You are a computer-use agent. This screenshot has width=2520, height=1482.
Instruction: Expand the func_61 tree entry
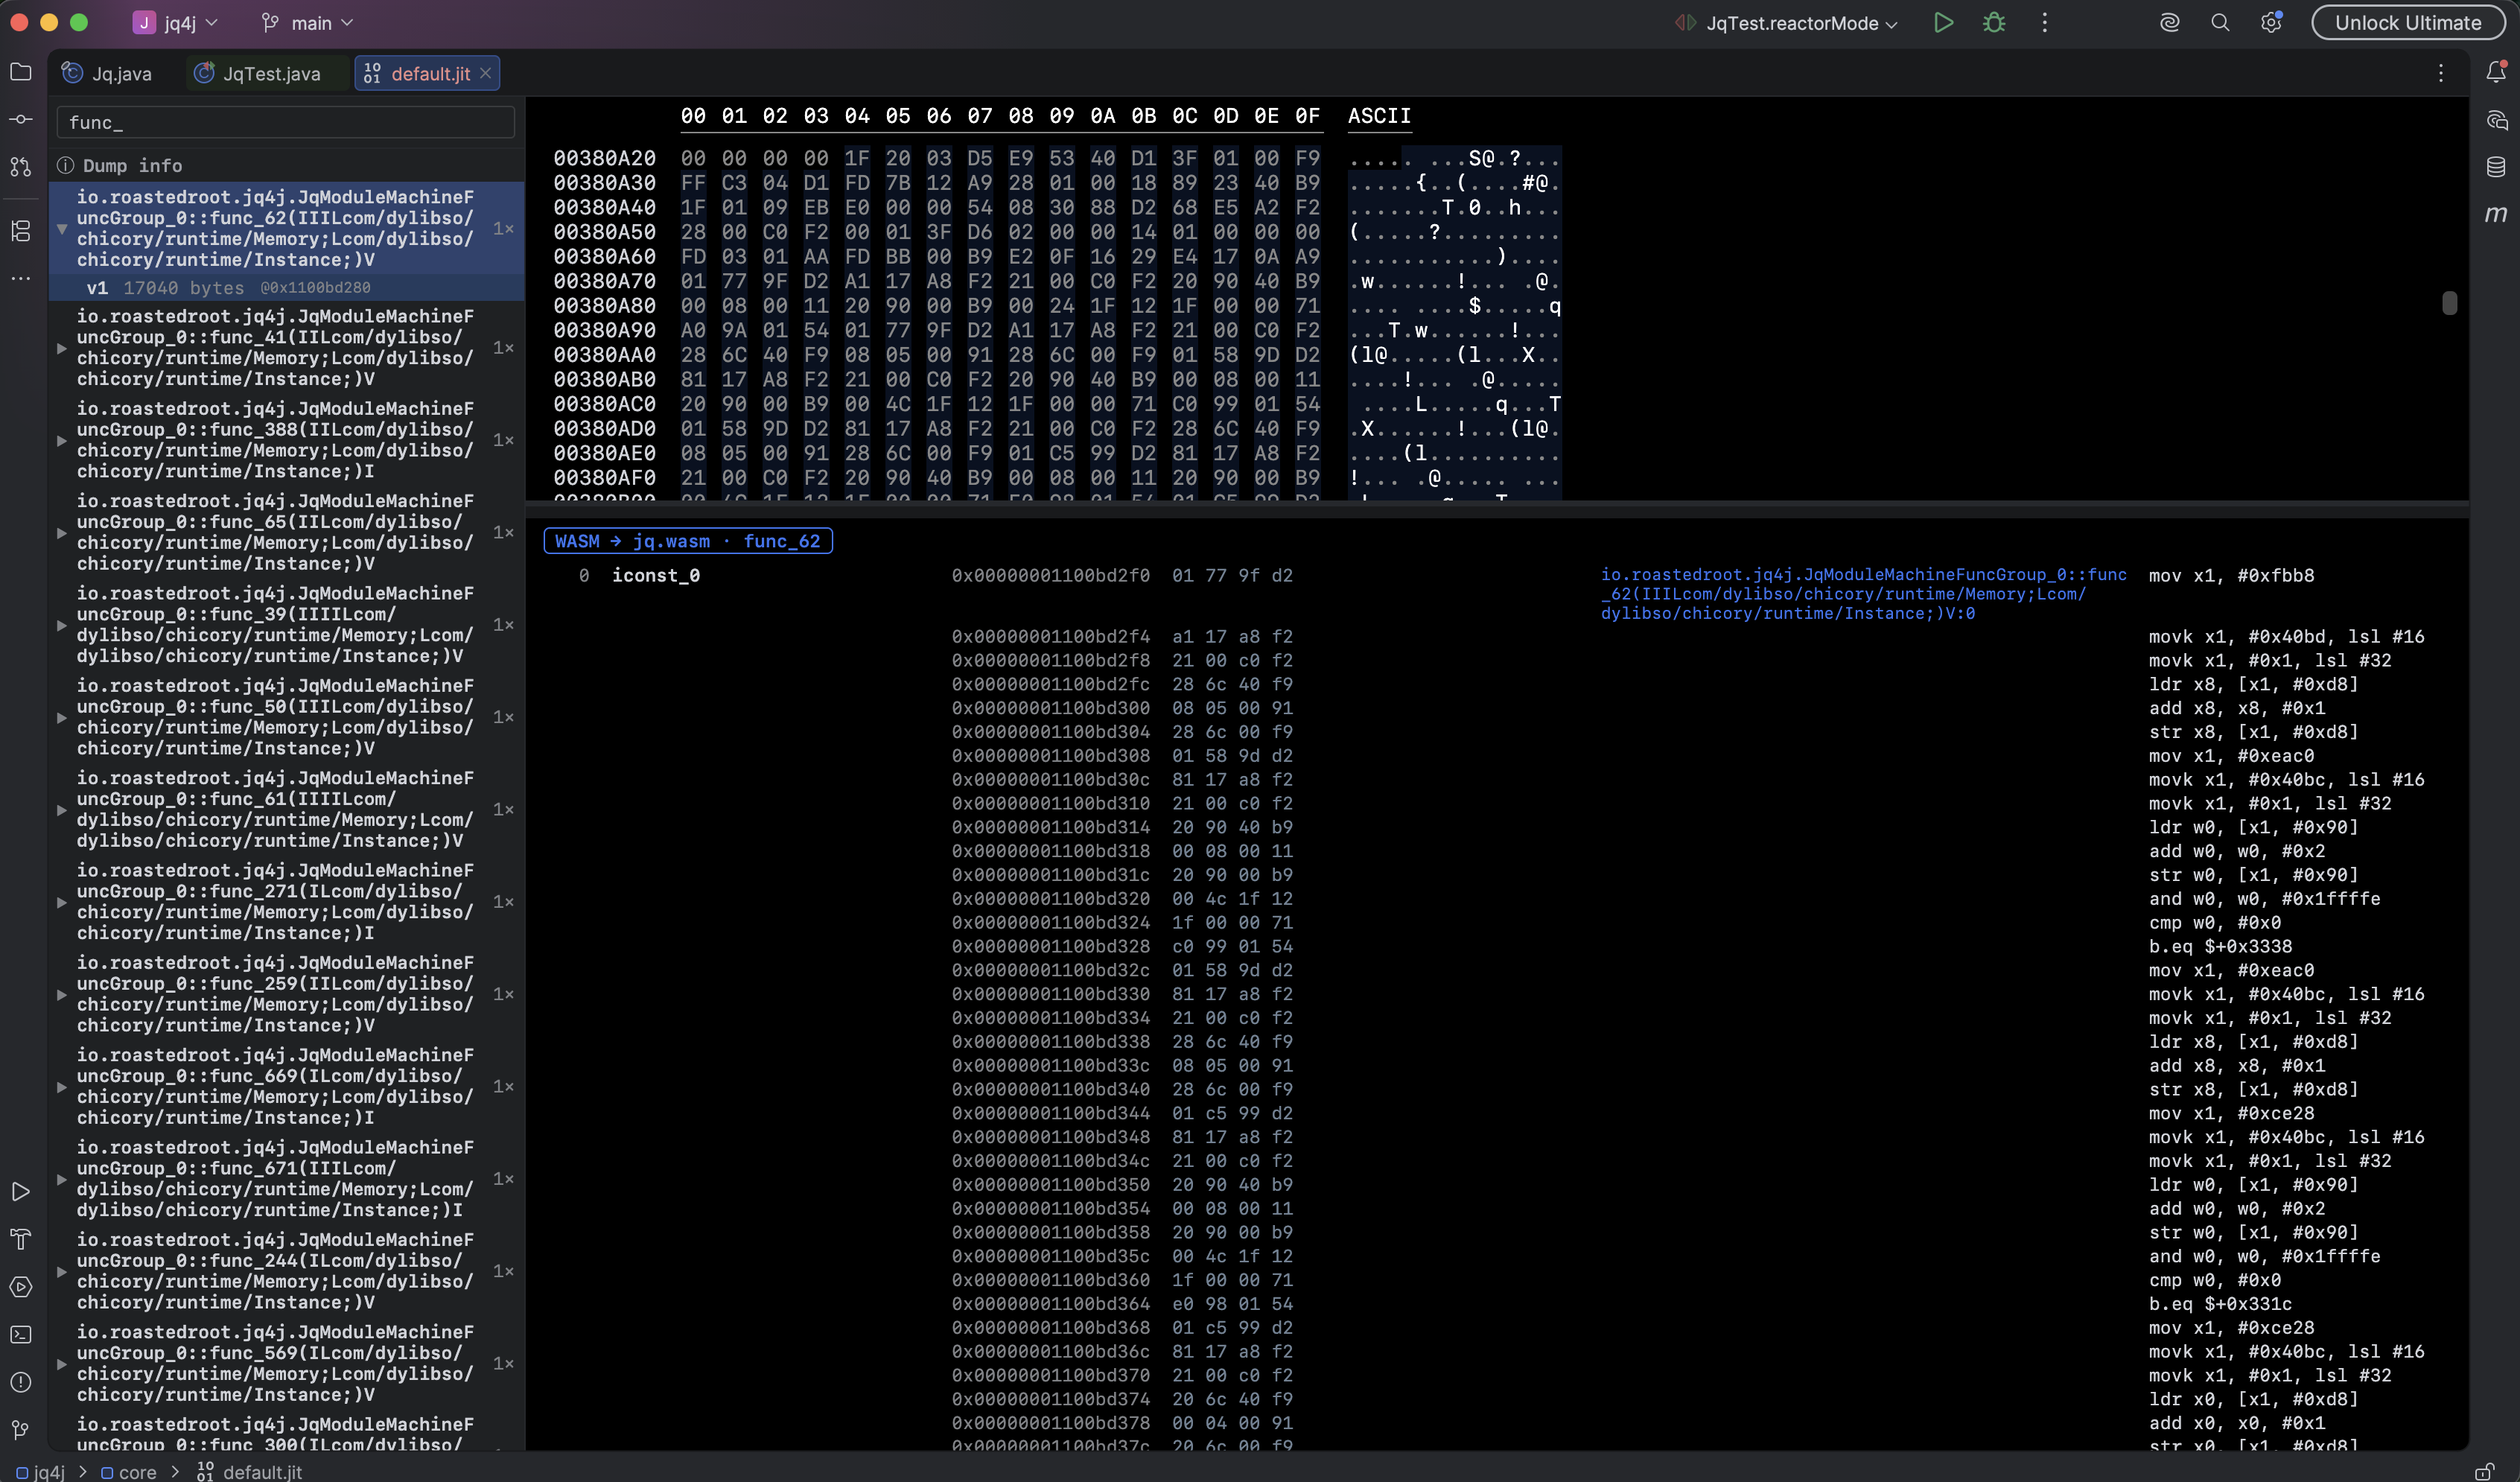(x=62, y=810)
